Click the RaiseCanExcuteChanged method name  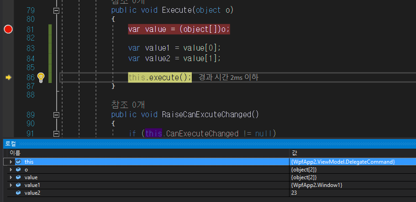[206, 114]
